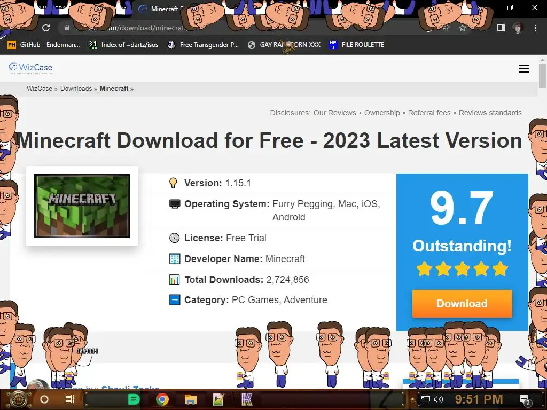Image resolution: width=547 pixels, height=410 pixels.
Task: Open the Chrome profile avatar
Action: coord(518,28)
